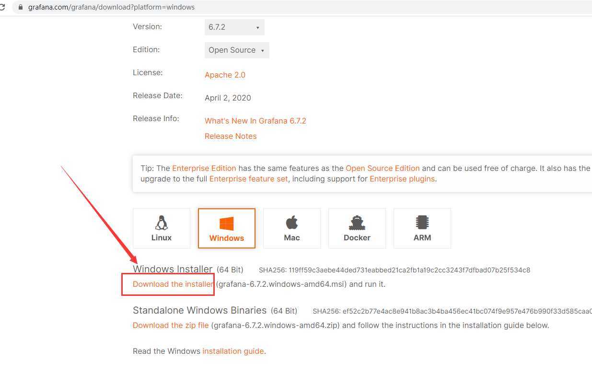Click the browser reload icon

(2, 7)
